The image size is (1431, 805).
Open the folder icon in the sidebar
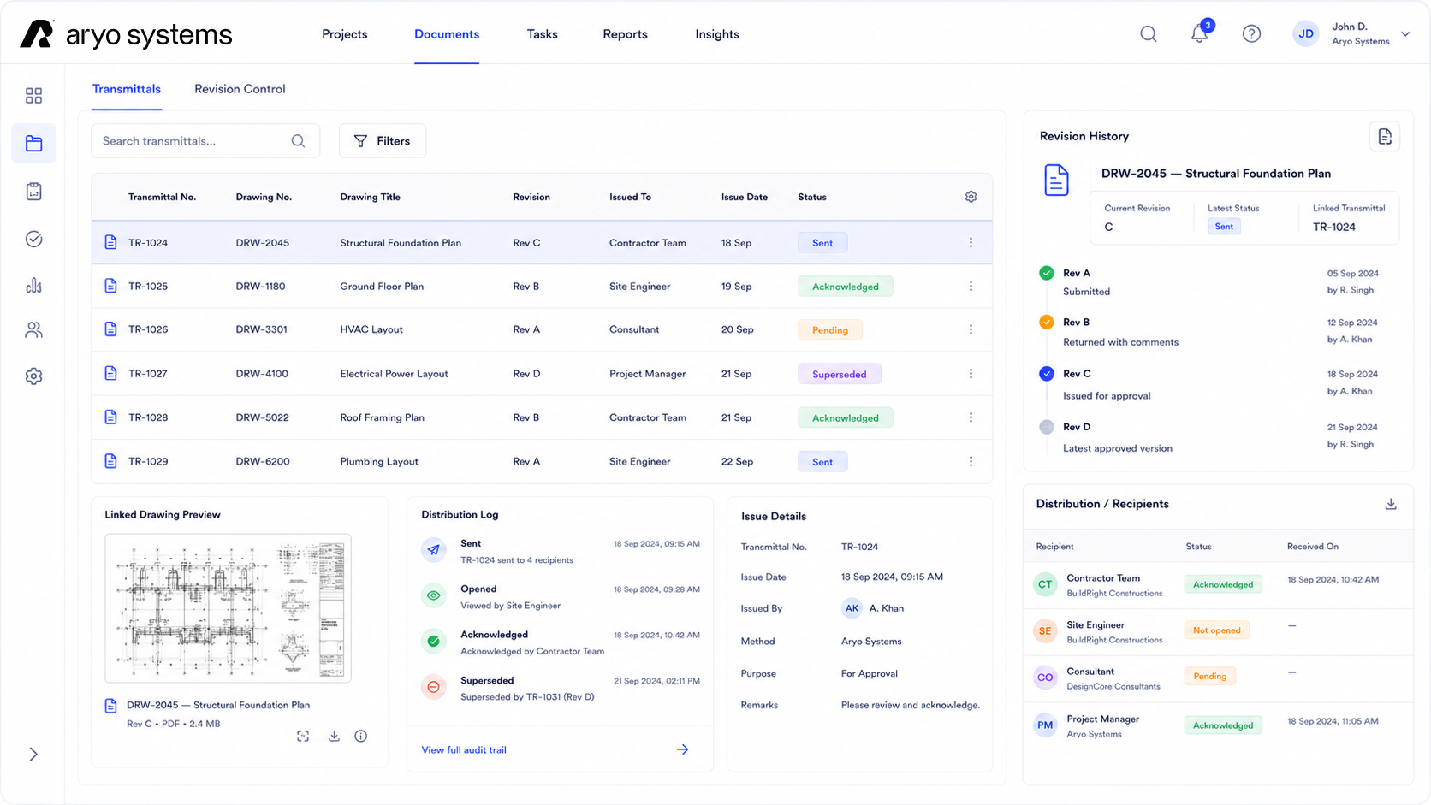click(34, 143)
